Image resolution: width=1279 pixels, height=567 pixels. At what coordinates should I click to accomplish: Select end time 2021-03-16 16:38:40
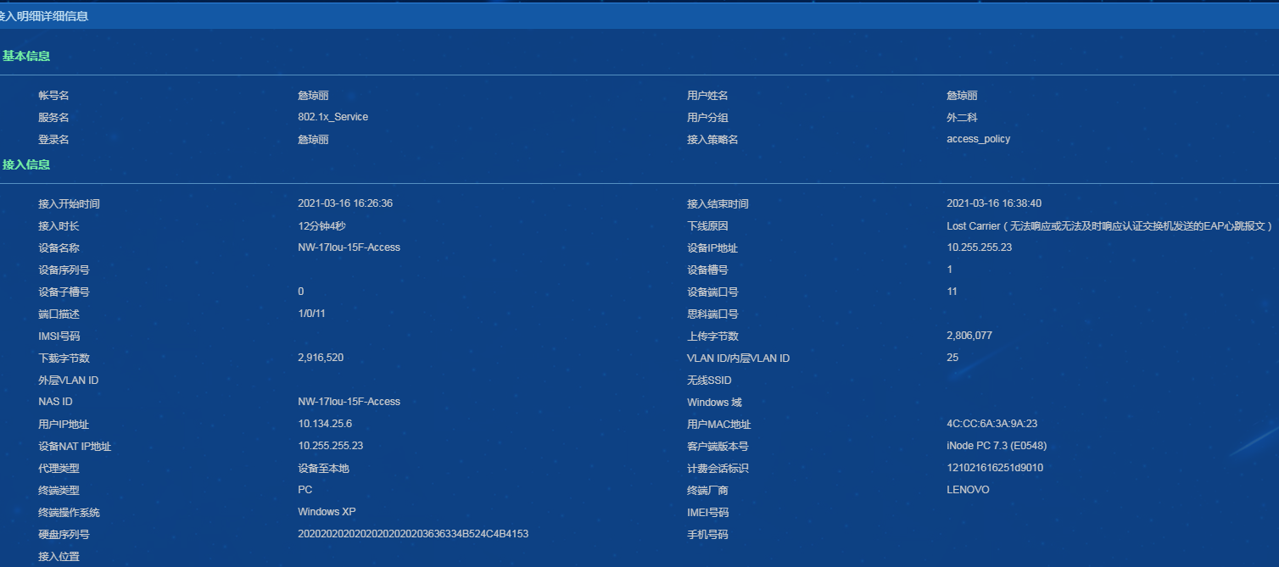pos(994,203)
